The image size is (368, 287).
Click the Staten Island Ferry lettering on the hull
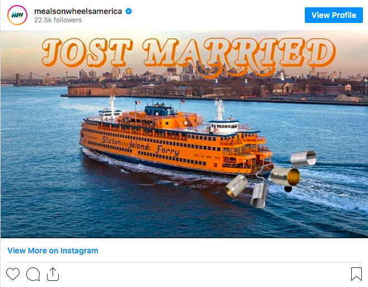tap(141, 146)
